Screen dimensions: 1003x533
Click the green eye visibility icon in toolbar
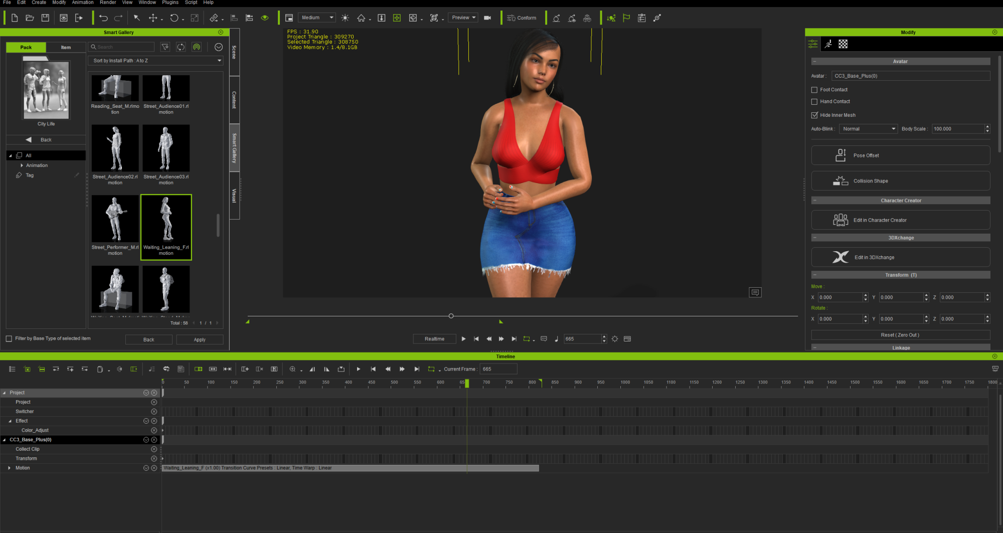pos(265,18)
